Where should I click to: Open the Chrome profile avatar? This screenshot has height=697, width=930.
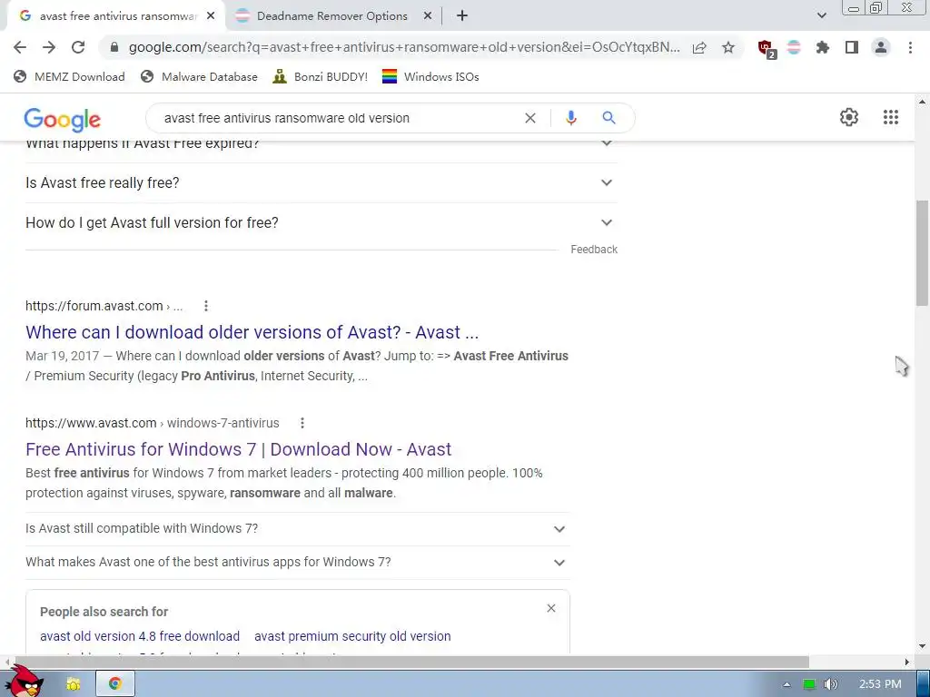[881, 47]
